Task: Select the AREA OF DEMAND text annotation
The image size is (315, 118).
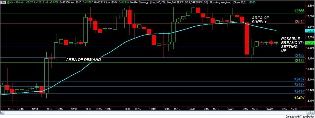Action: coord(83,60)
